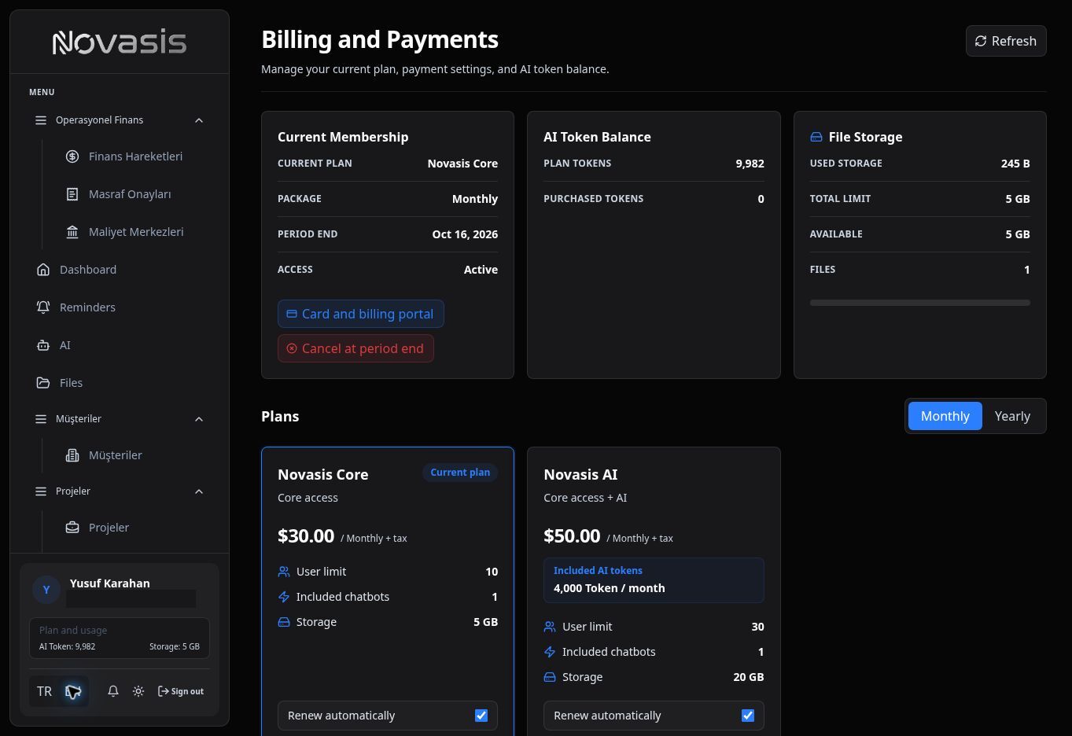Click the Oct 16, 2026 period end date

465,234
